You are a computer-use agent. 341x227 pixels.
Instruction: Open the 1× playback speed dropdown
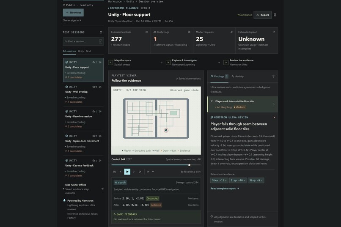(x=150, y=172)
